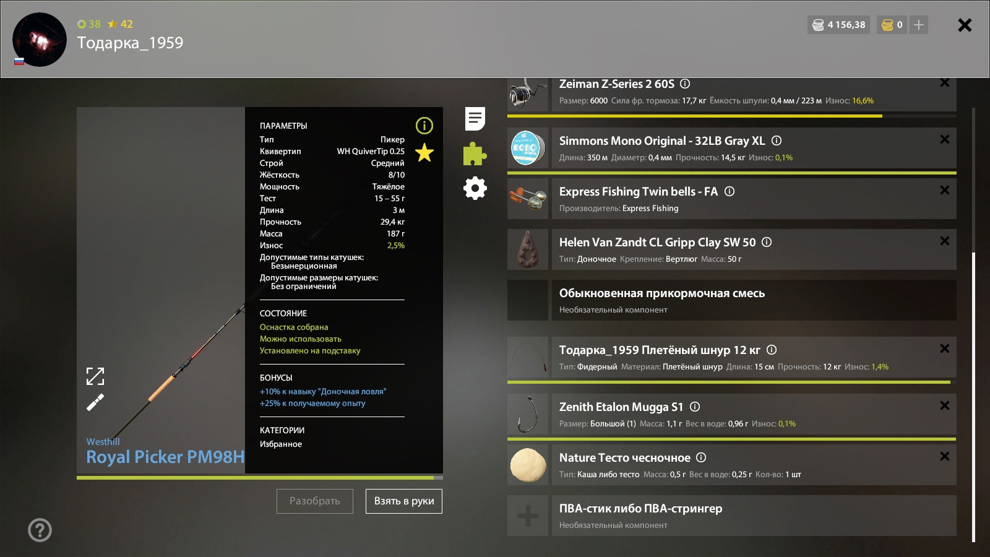The height and width of the screenshot is (557, 990).
Task: Show info for Zenith Etalon Mugga S1
Action: point(695,407)
